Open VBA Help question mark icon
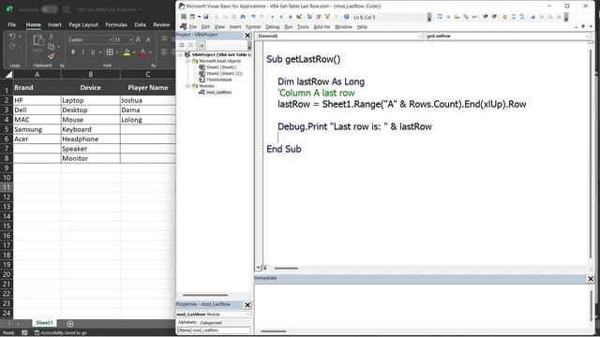This screenshot has height=337, width=600. tap(346, 17)
